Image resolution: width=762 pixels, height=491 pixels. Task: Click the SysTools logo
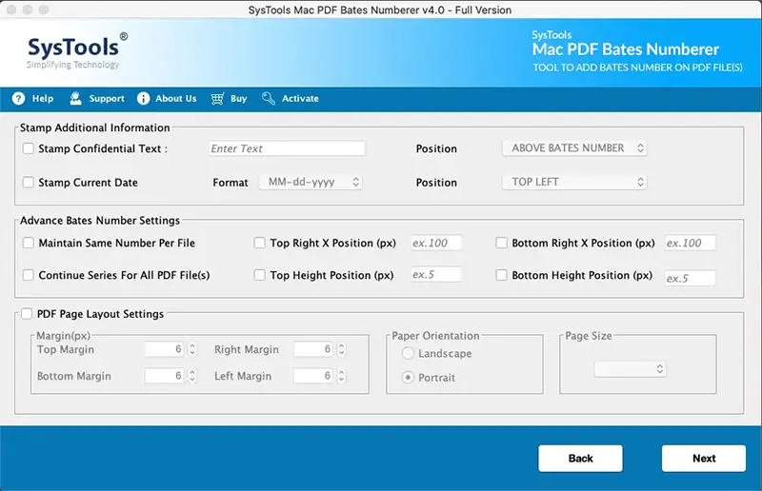click(77, 51)
